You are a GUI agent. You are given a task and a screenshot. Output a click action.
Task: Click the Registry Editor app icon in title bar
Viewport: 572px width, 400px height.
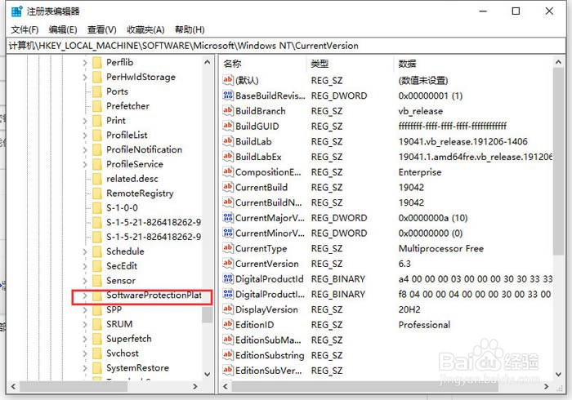pyautogui.click(x=16, y=11)
